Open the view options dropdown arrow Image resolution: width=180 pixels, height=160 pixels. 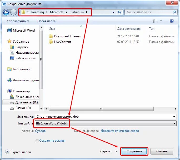tap(161, 21)
